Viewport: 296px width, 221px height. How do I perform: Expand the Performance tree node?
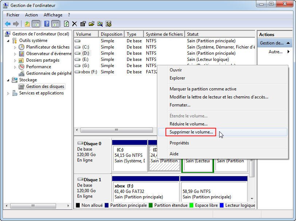pos(15,67)
